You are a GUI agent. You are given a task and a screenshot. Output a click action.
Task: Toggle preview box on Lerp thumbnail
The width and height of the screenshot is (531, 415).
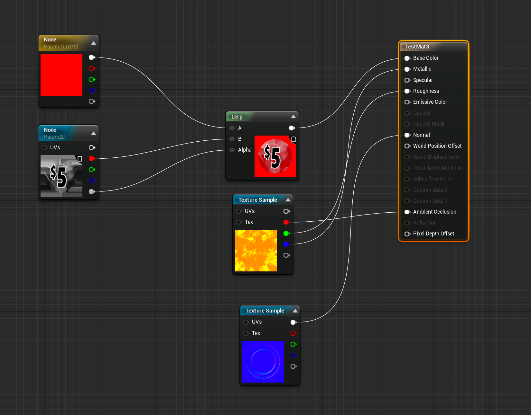[x=293, y=139]
